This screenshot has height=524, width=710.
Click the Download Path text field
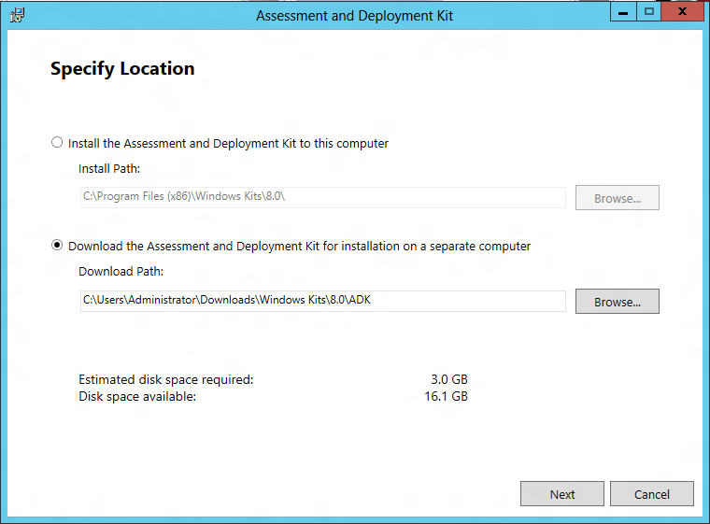[323, 301]
